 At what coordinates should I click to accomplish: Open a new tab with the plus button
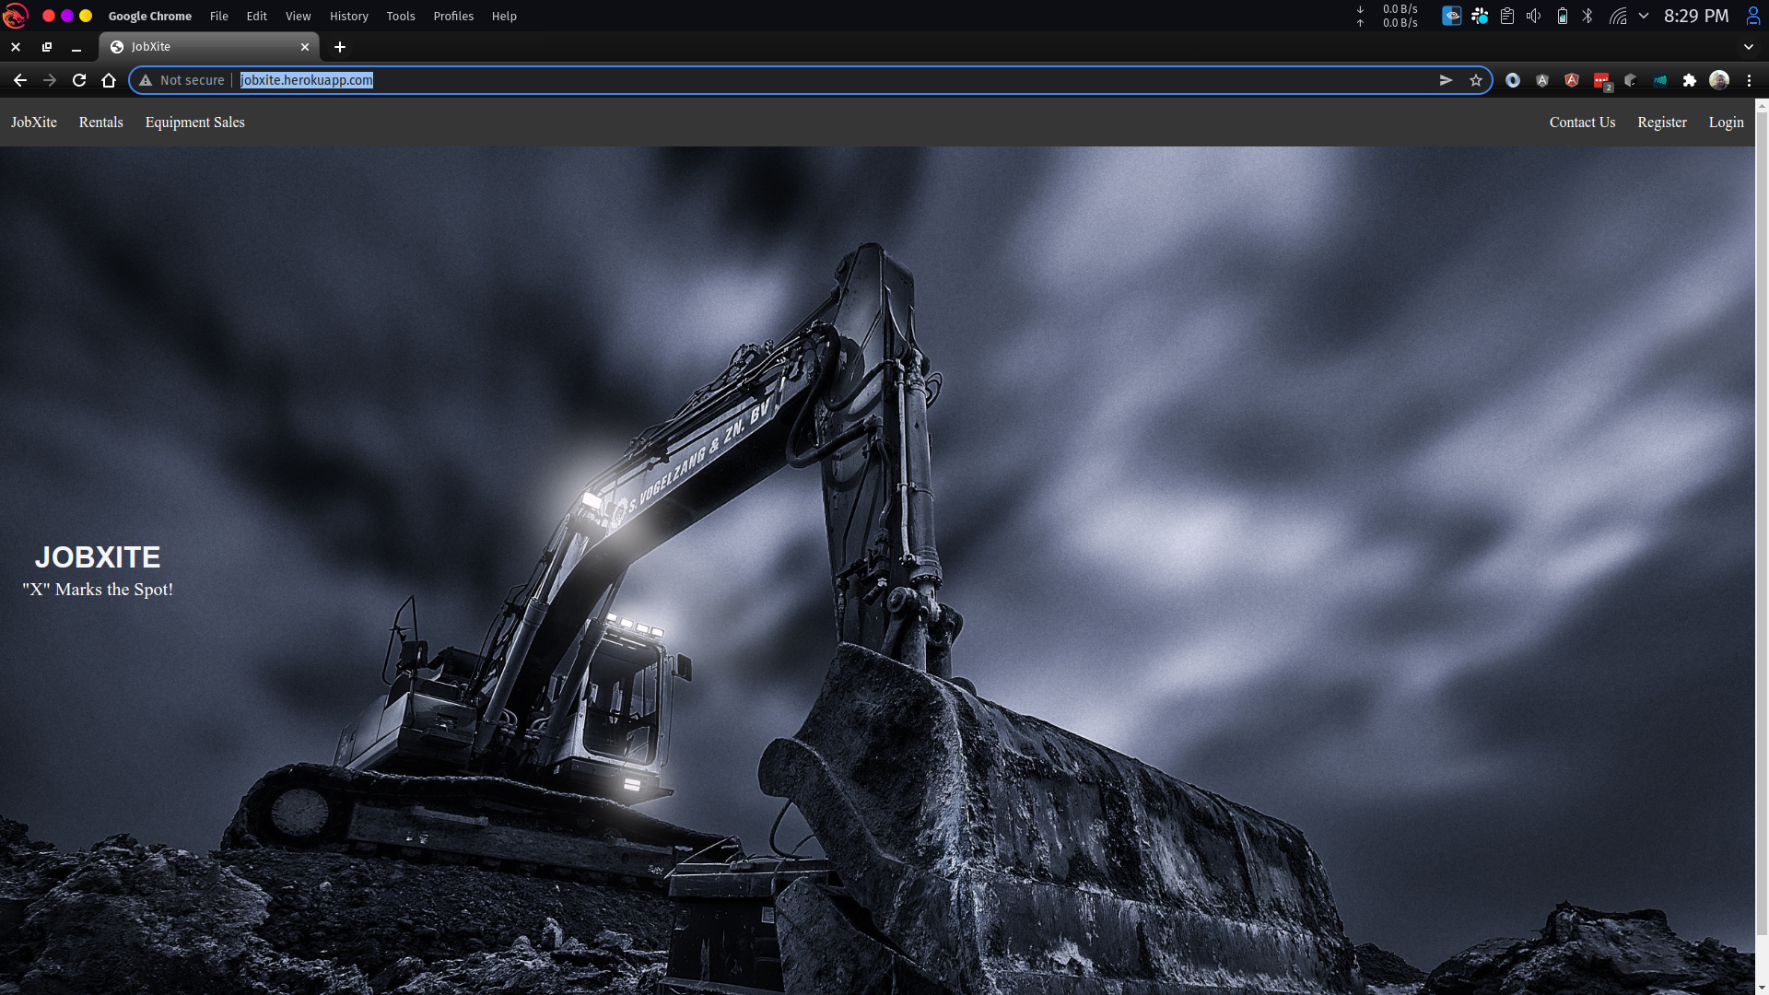click(x=340, y=47)
